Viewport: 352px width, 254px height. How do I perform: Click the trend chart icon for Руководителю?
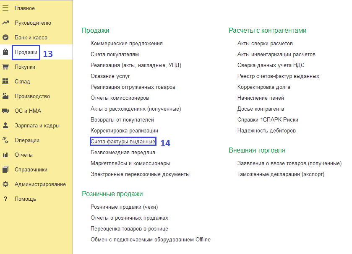(5, 23)
